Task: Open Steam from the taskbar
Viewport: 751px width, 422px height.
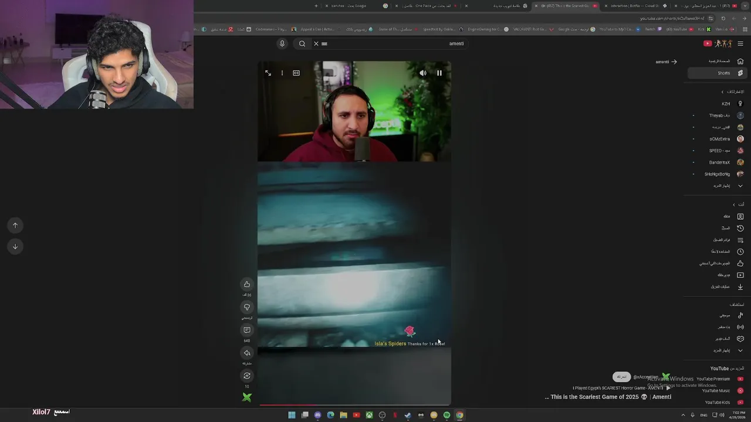Action: tap(408, 415)
